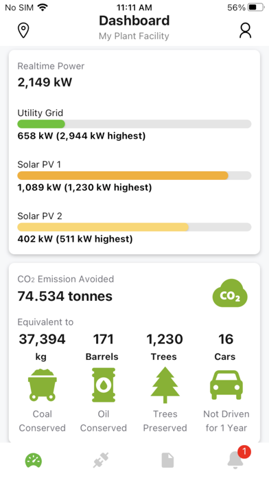Screen dimensions: 269x478
Task: Tap the Solar PV 2 label
Action: point(40,216)
